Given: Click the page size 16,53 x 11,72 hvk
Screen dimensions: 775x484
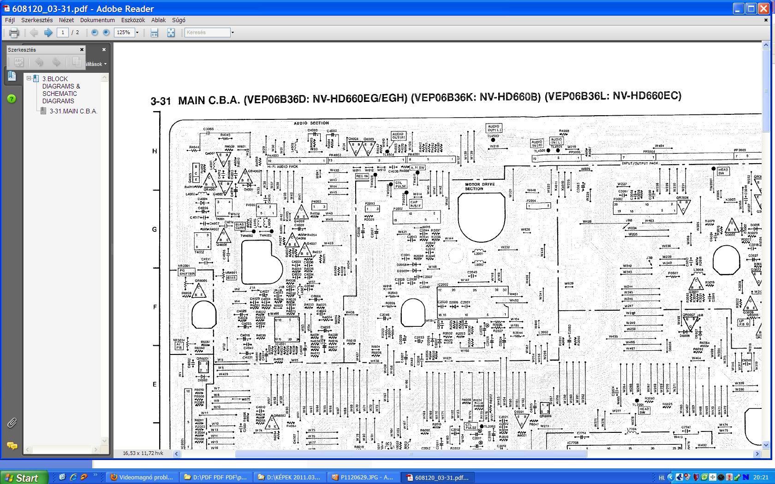Looking at the screenshot, I should [x=143, y=454].
